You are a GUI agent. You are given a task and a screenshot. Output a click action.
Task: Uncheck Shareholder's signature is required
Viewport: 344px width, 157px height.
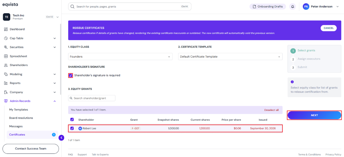(x=70, y=76)
